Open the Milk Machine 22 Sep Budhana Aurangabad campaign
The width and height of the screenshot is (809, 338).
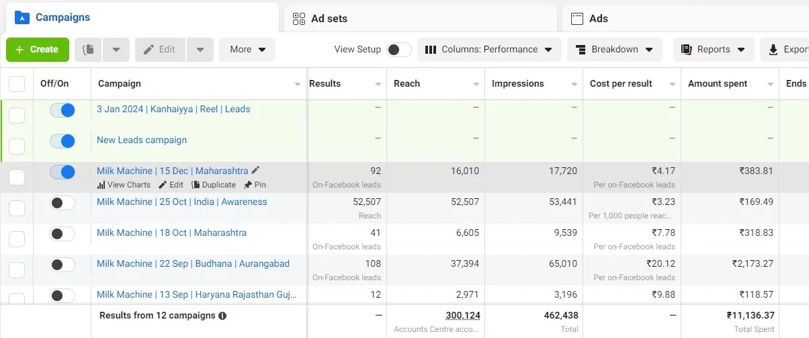click(193, 263)
